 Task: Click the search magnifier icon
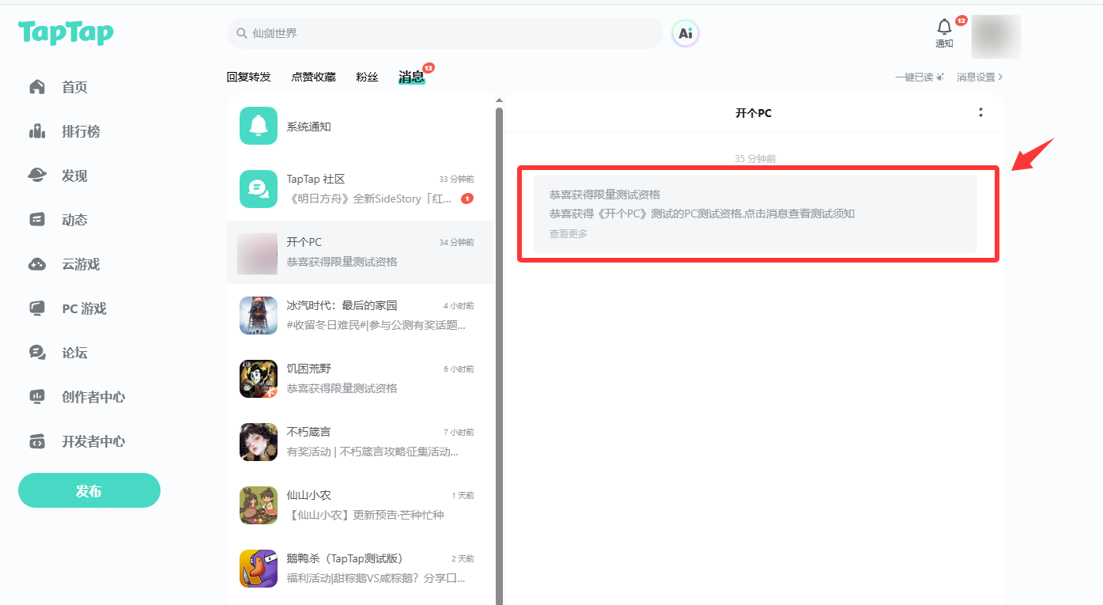(x=241, y=33)
